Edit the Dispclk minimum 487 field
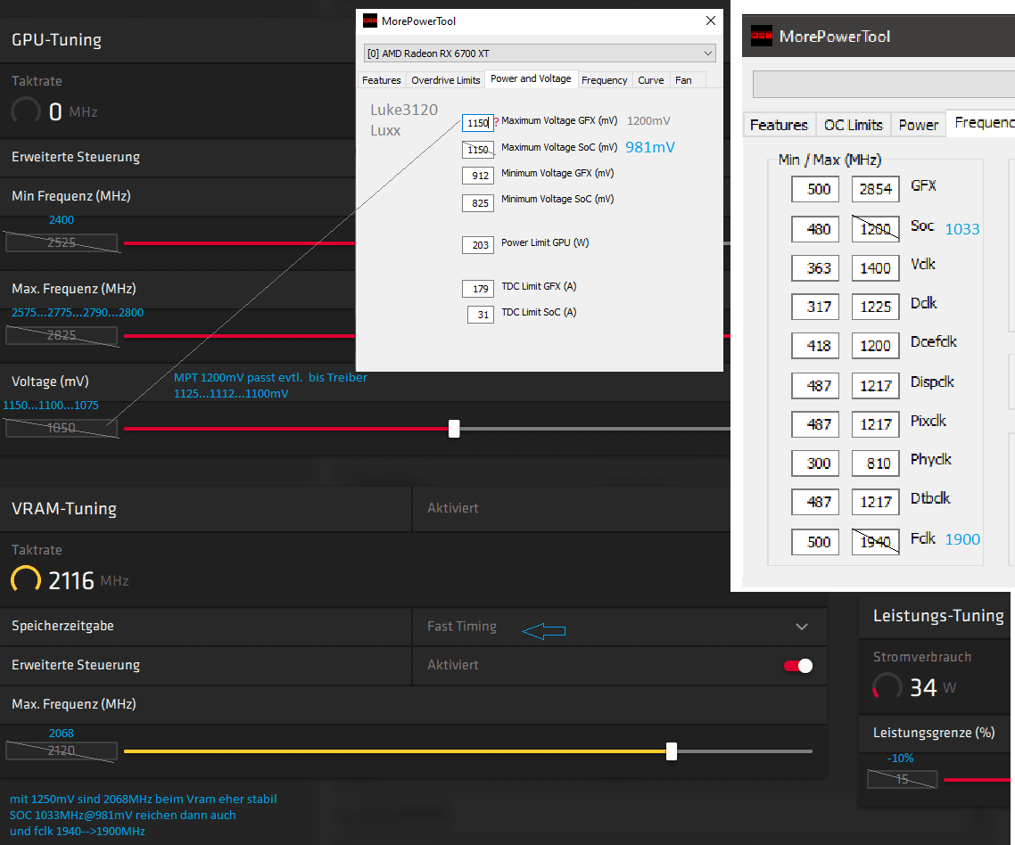Image resolution: width=1015 pixels, height=845 pixels. [x=815, y=386]
